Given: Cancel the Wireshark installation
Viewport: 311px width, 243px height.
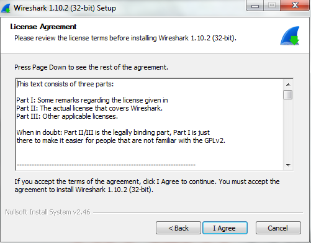Looking at the screenshot, I should pyautogui.click(x=278, y=228).
